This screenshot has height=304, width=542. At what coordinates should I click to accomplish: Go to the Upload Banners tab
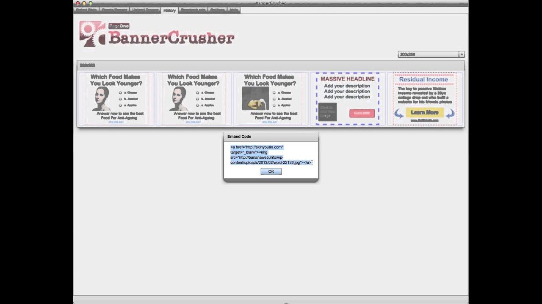145,10
